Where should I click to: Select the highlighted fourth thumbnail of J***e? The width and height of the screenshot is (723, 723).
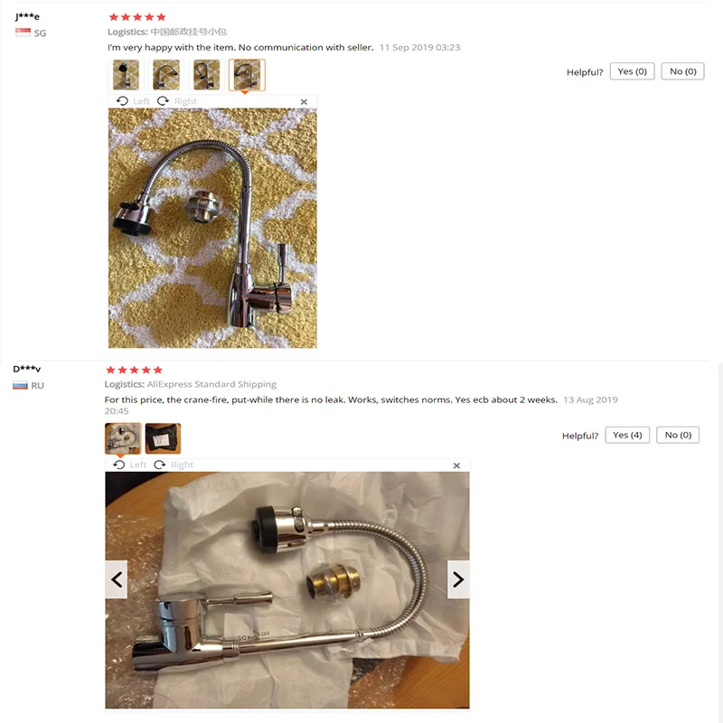pos(247,75)
